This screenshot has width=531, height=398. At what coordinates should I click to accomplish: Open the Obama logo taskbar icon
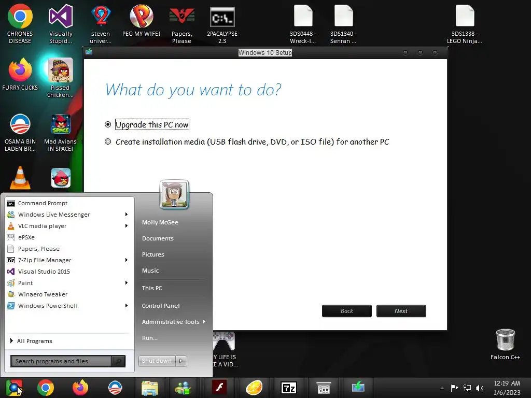pos(115,388)
